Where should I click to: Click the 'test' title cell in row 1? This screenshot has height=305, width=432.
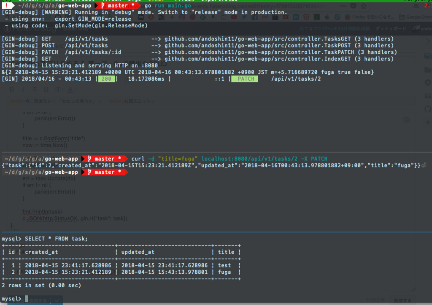coord(224,265)
